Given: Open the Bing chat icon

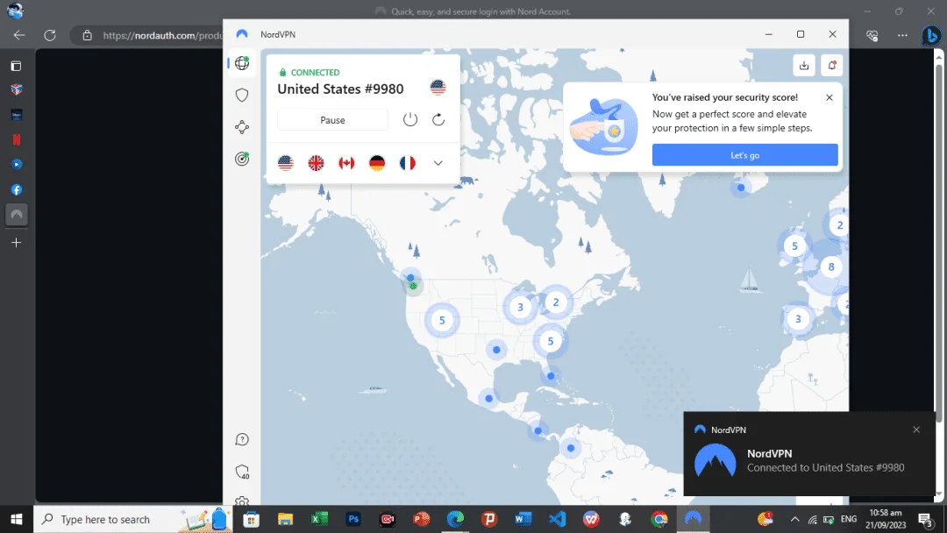Looking at the screenshot, I should 931,35.
